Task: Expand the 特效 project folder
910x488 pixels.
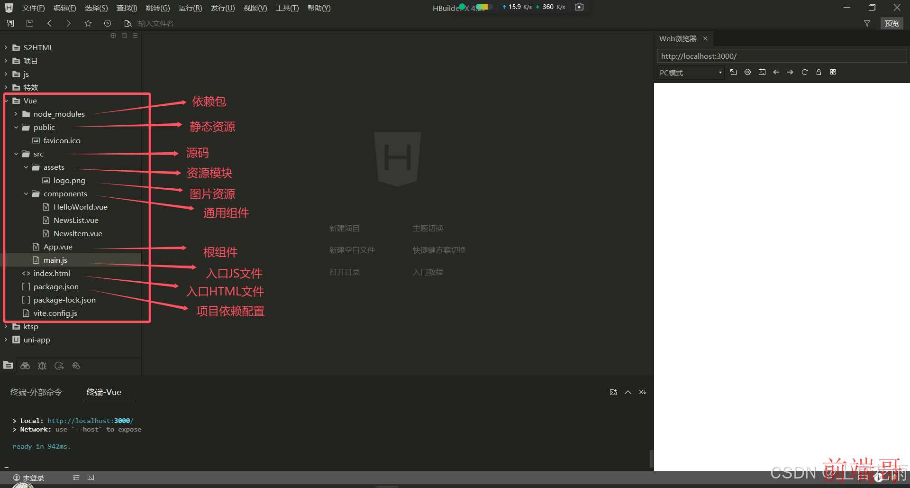Action: tap(6, 87)
